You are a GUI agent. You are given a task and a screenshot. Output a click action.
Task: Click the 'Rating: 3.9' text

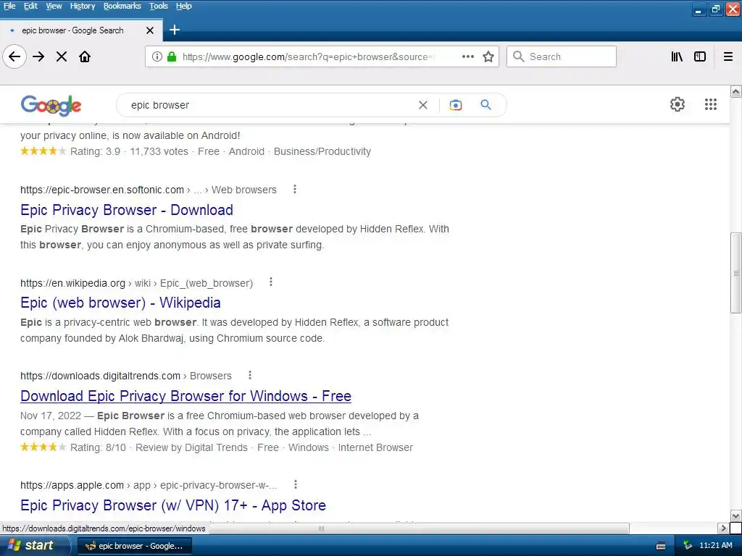coord(95,152)
